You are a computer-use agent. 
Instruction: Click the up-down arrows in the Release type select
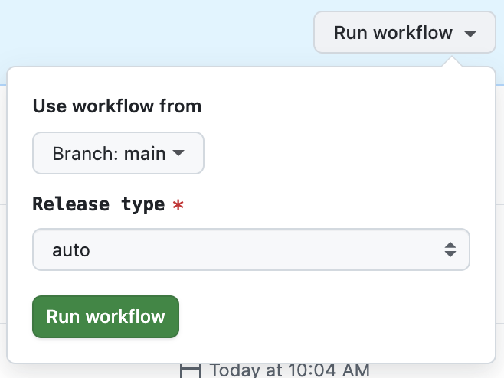(450, 249)
